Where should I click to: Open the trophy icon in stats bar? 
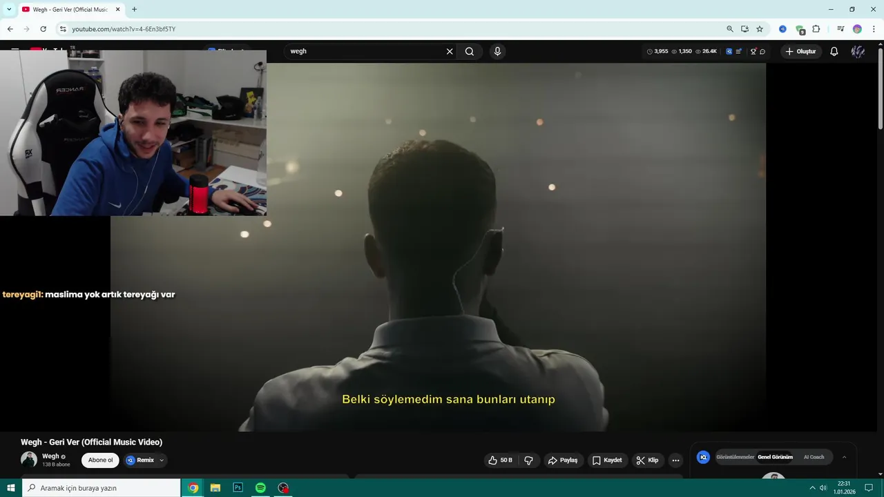click(753, 51)
